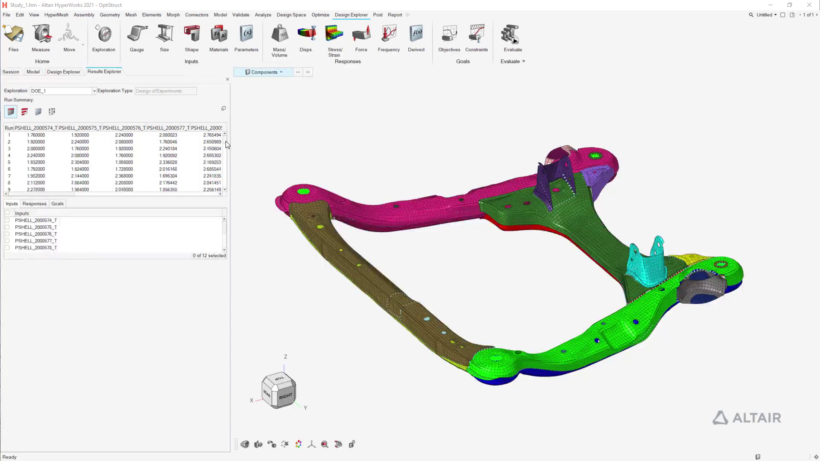Expand the Components selector dropdown
Image resolution: width=820 pixels, height=461 pixels.
click(x=281, y=72)
